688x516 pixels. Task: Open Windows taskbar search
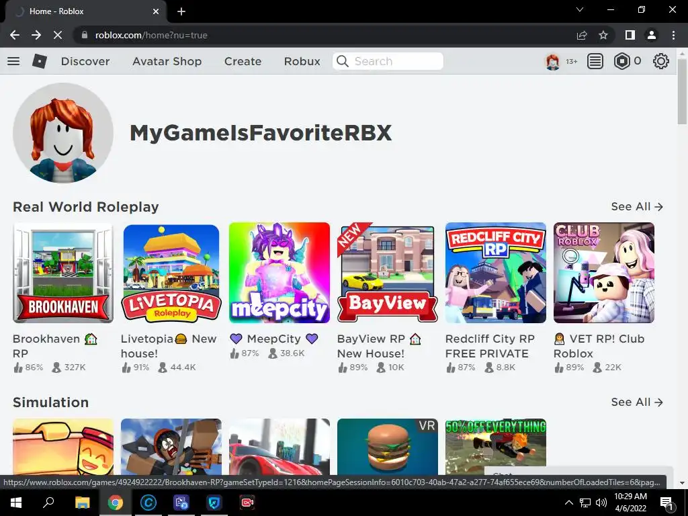[48, 503]
